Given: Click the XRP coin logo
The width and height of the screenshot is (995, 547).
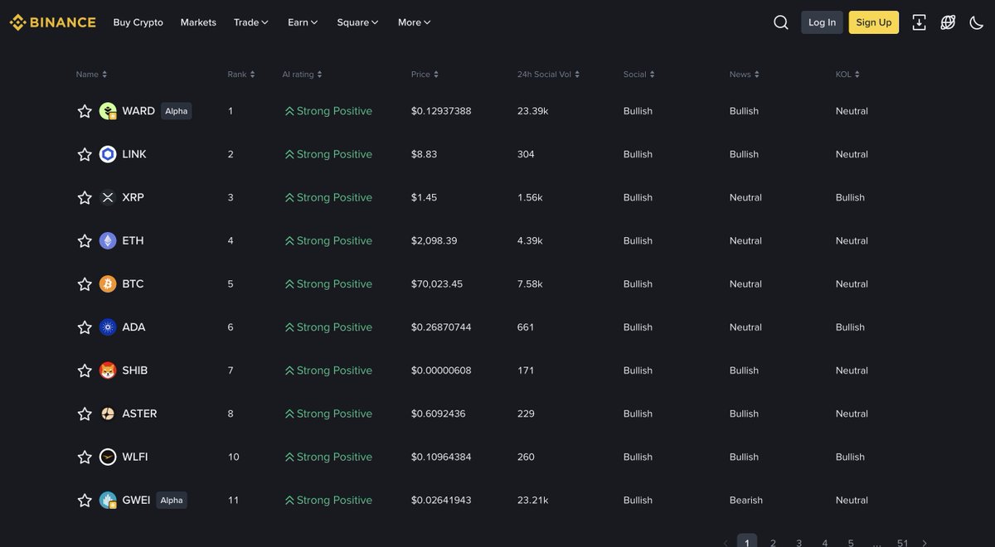Looking at the screenshot, I should pyautogui.click(x=108, y=197).
